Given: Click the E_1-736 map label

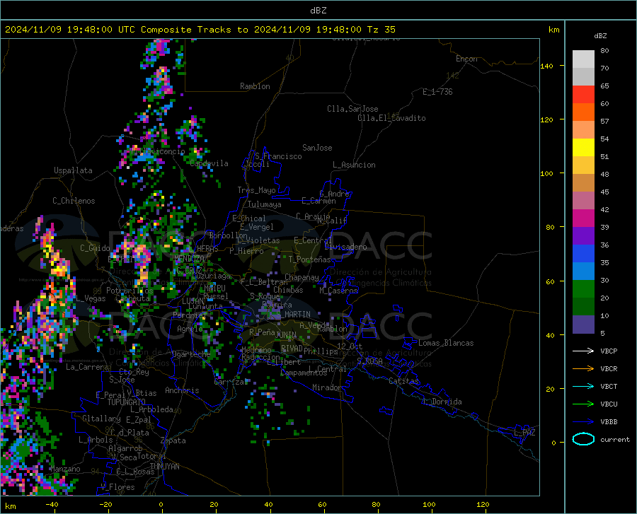Looking at the screenshot, I should [437, 92].
